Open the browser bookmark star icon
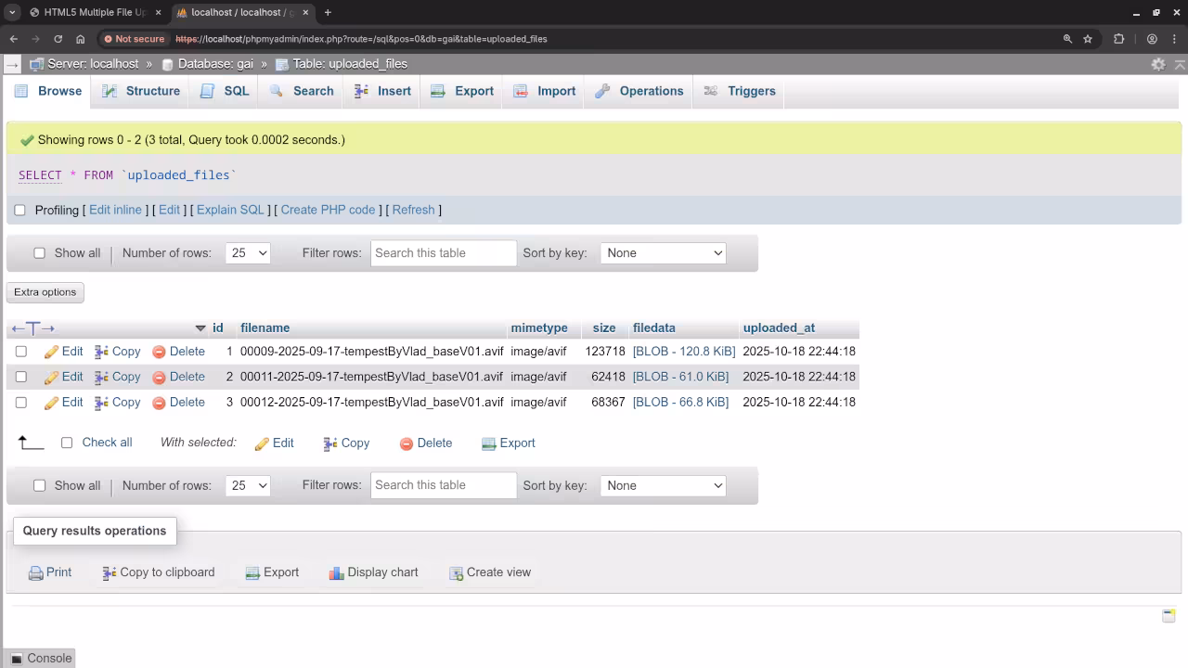Image resolution: width=1188 pixels, height=668 pixels. click(1088, 39)
